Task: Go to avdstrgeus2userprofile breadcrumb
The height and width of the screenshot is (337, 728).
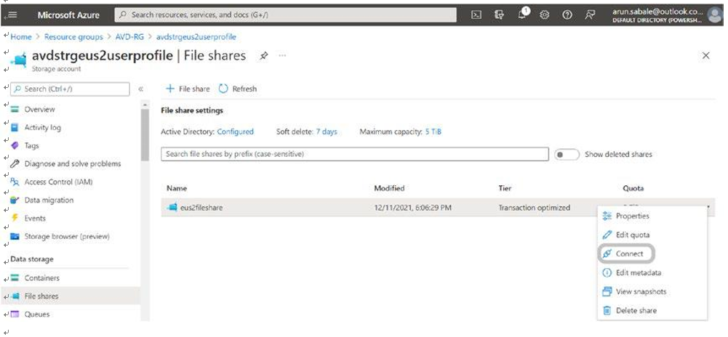Action: pos(196,36)
